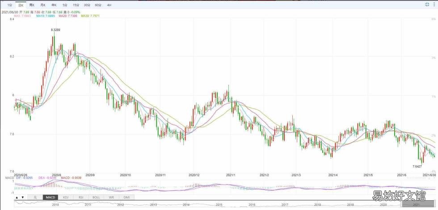Click the up arrow beside indicator tabs
438x210 pixels.
pos(17,197)
